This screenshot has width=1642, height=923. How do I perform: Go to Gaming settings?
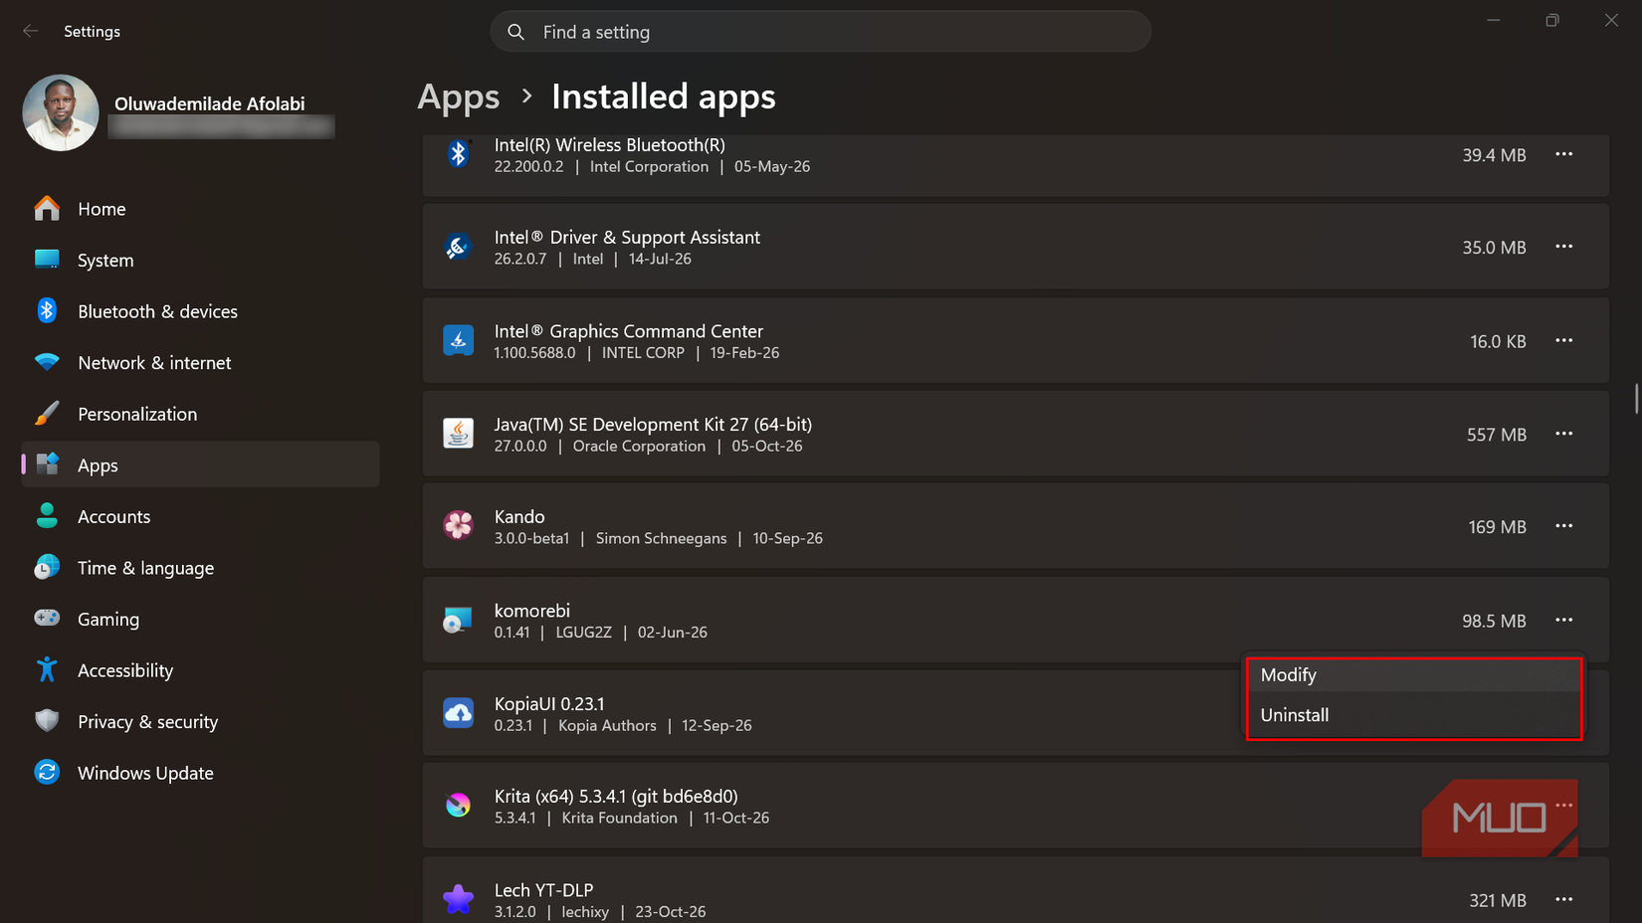(200, 619)
